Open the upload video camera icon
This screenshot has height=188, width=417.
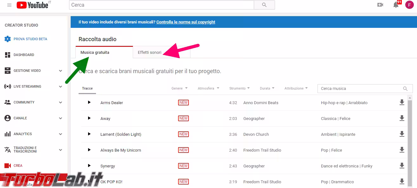pos(380,5)
